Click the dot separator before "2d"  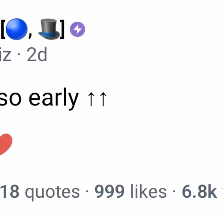pos(19,54)
